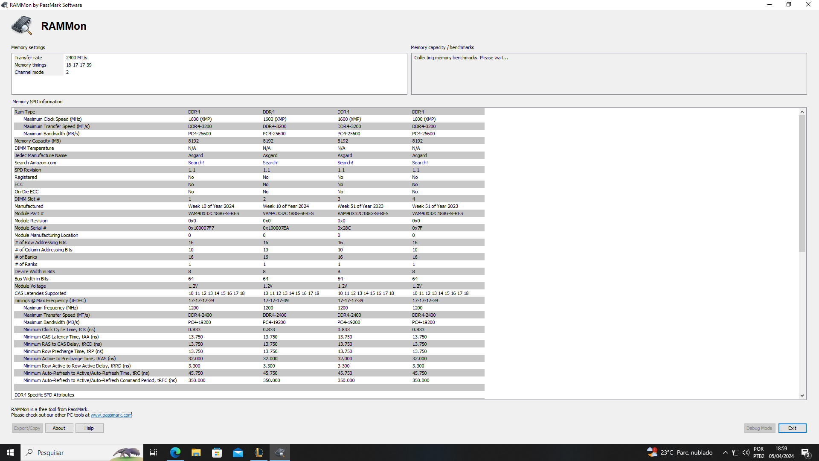Screen dimensions: 819x461
Task: Select the CAS Latencies Supported row label
Action: [41, 293]
